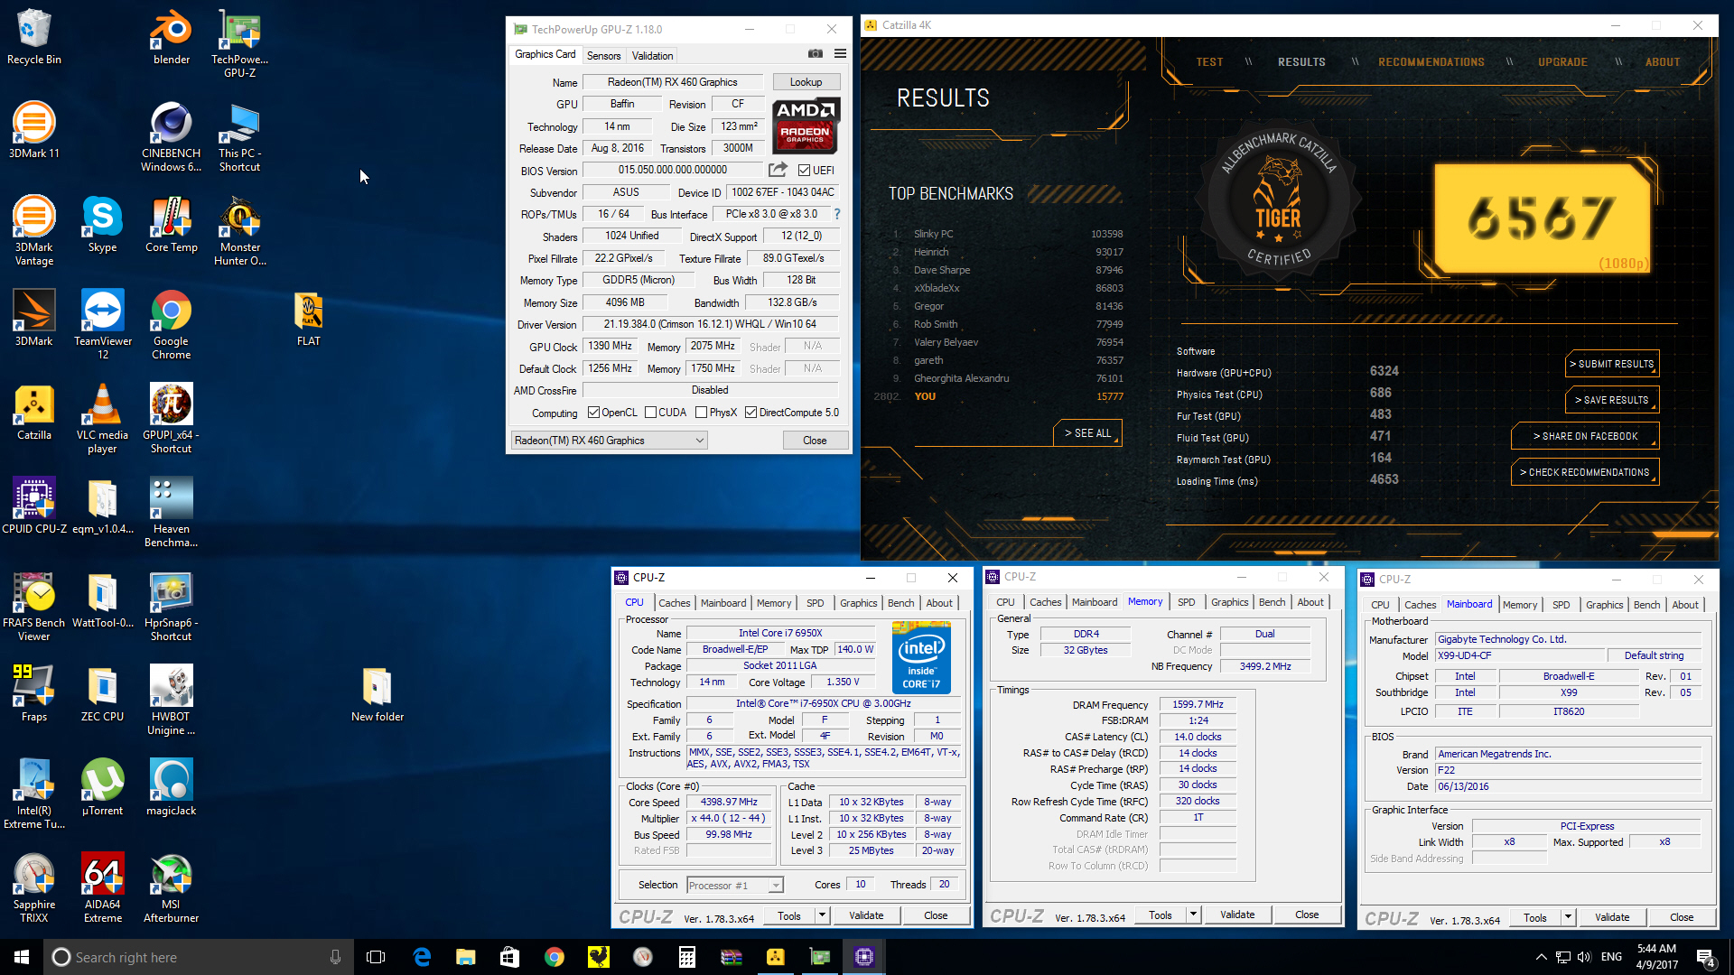The width and height of the screenshot is (1734, 975).
Task: Toggle DirectCompute 5.0 checkbox
Action: 750,413
